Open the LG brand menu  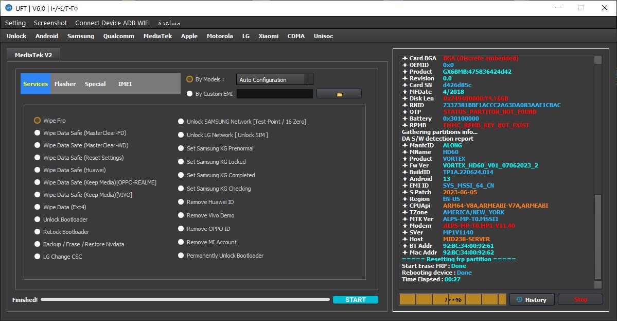tap(246, 36)
